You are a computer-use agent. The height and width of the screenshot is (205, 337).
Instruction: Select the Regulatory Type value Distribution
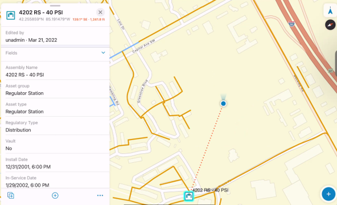point(18,130)
